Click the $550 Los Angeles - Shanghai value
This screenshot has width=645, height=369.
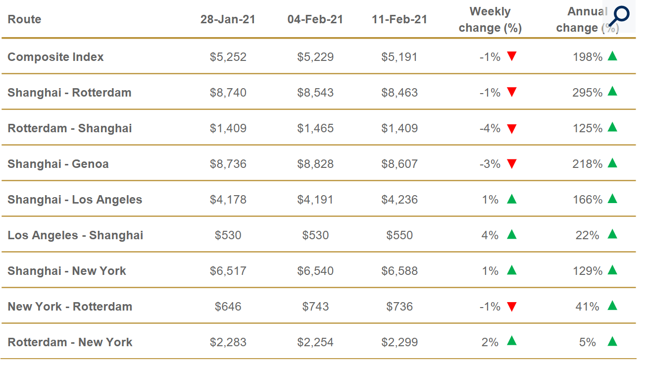[399, 235]
